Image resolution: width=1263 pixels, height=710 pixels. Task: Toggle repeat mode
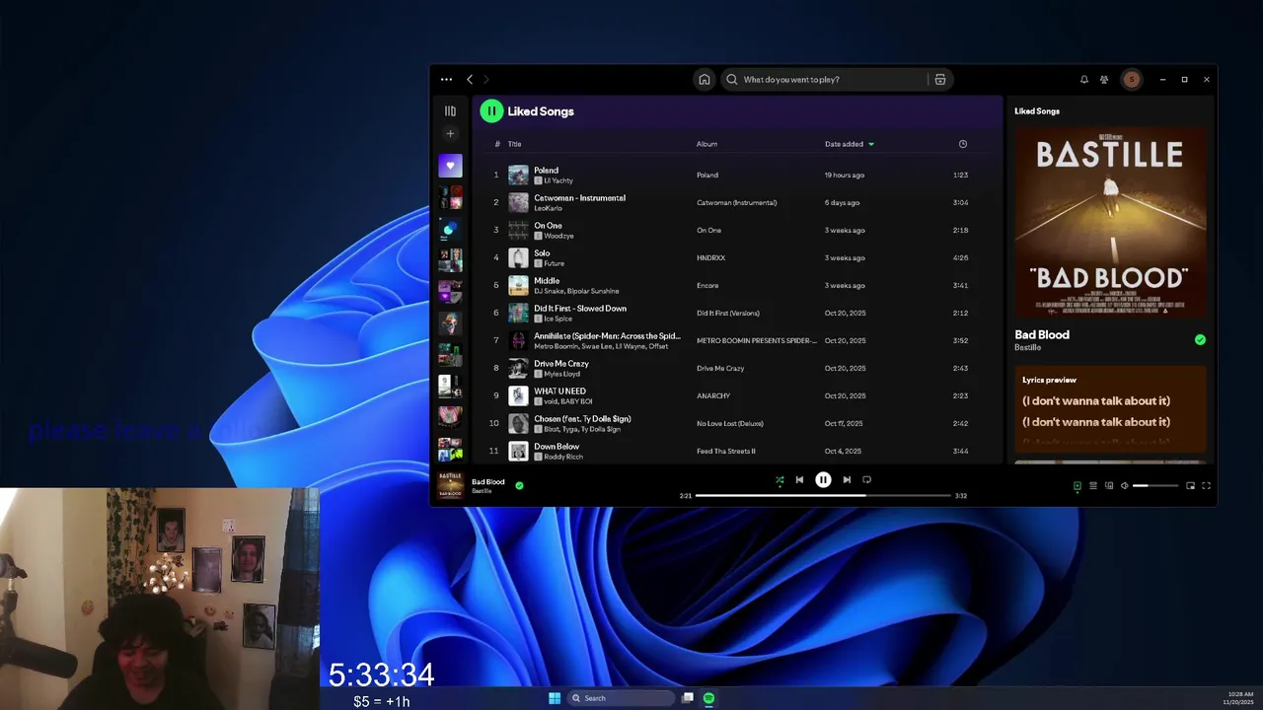pos(866,480)
